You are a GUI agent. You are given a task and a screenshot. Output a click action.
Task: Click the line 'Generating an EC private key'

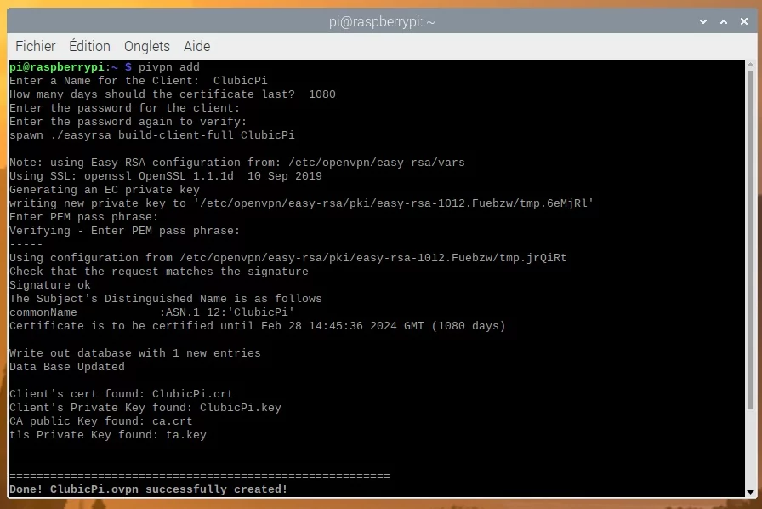coord(105,190)
